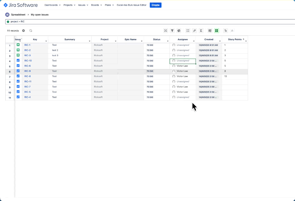The width and height of the screenshot is (295, 201).
Task: Select the green grid view icon
Action: tap(217, 31)
